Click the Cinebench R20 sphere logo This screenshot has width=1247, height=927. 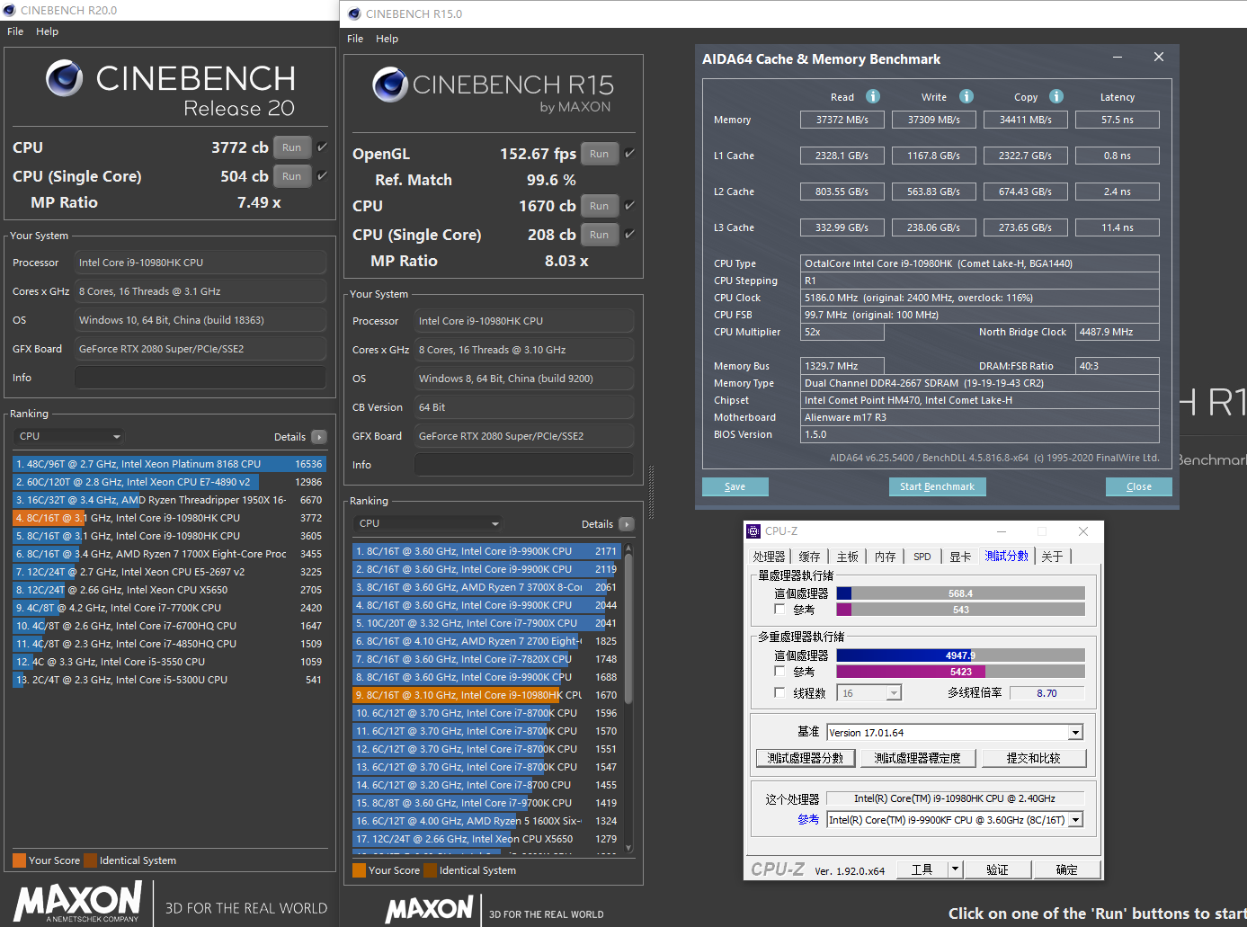pyautogui.click(x=65, y=78)
